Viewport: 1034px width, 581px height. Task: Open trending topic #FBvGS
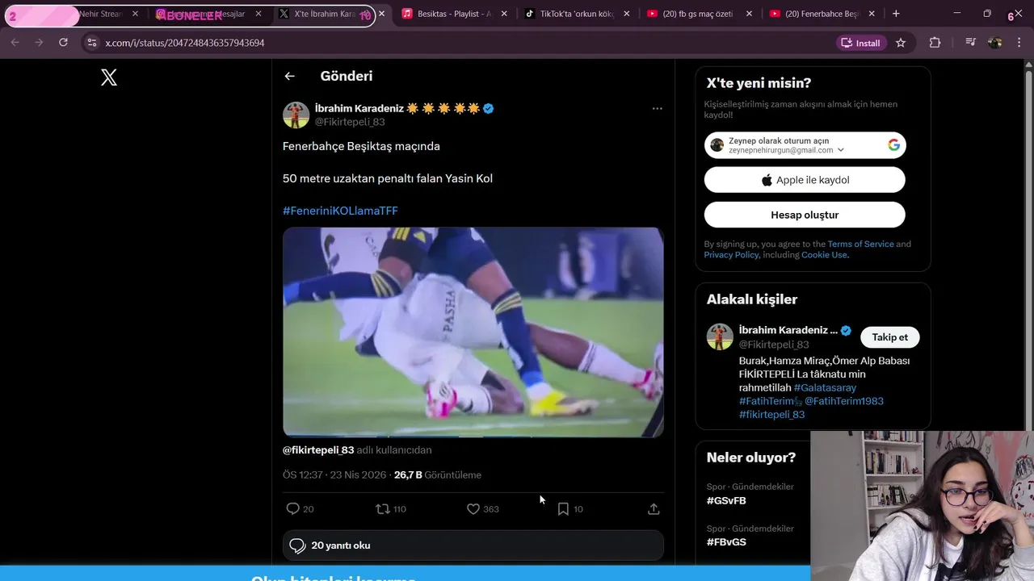(x=726, y=542)
